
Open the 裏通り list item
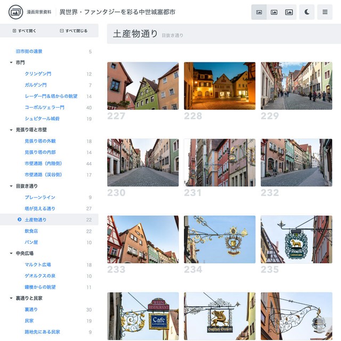point(31,310)
